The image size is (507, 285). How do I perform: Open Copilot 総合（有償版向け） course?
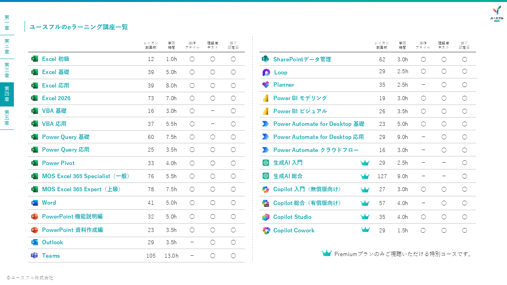(308, 203)
